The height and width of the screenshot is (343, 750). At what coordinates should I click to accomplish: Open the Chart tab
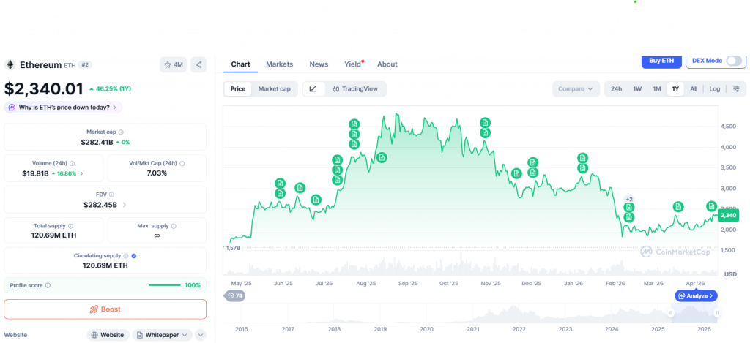pyautogui.click(x=240, y=64)
